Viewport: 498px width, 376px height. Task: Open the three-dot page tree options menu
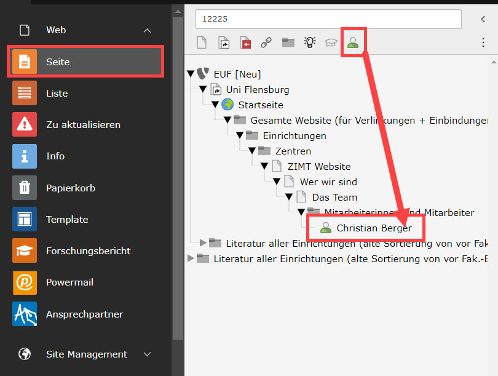click(483, 42)
